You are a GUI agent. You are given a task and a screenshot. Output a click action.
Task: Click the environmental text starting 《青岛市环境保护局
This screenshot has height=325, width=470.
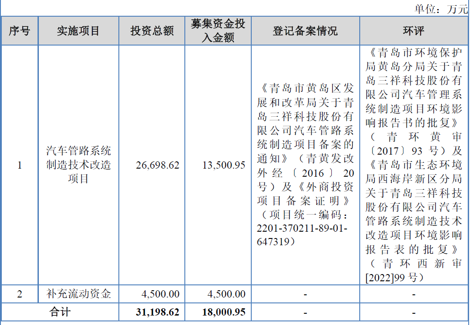[414, 165]
